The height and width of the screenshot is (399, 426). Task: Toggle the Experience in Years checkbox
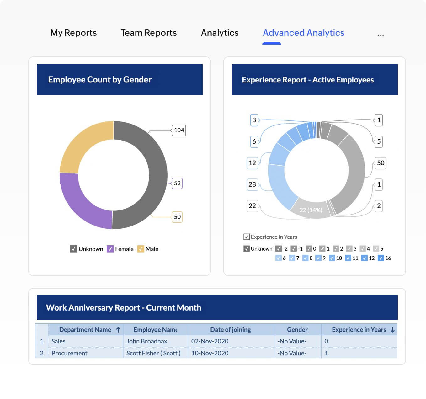pos(247,237)
